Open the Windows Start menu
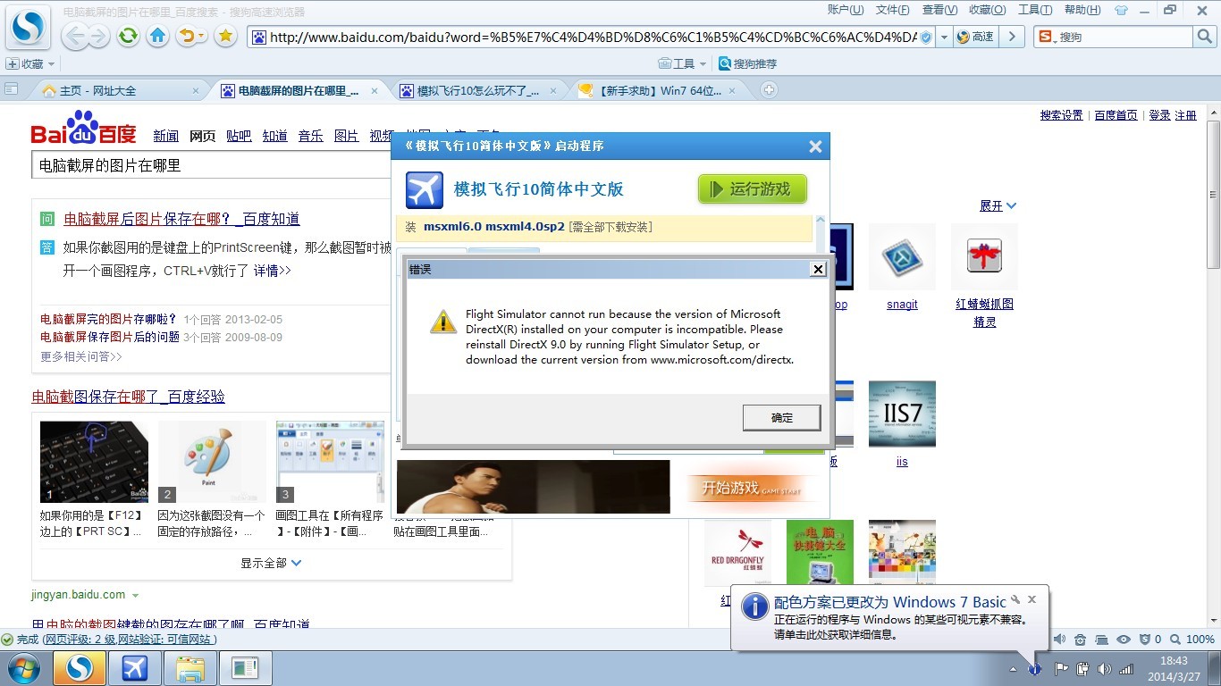Screen dimensions: 1221x686 [x=24, y=668]
